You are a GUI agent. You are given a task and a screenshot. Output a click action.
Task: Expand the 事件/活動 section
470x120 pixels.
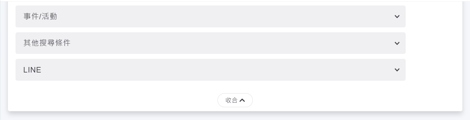210,16
